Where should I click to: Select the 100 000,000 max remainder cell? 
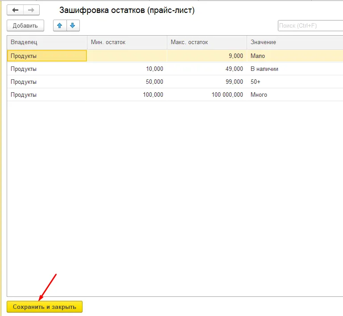tap(207, 94)
